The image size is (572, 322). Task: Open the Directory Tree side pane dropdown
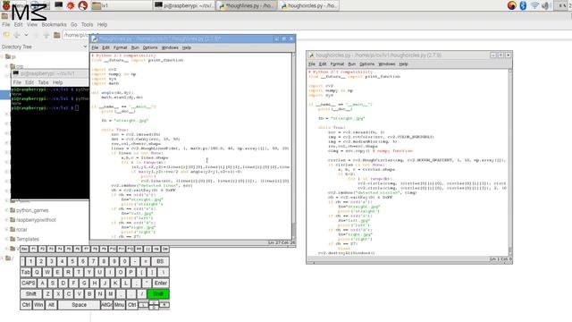(x=85, y=47)
